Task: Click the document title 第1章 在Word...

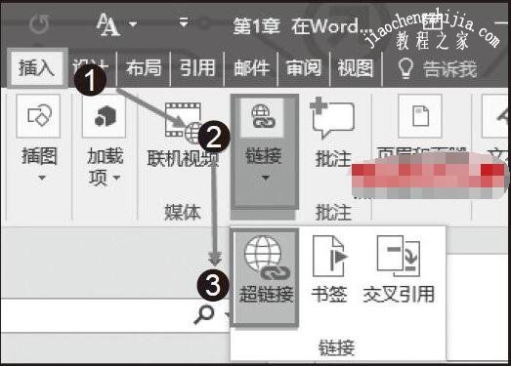Action: (x=302, y=26)
